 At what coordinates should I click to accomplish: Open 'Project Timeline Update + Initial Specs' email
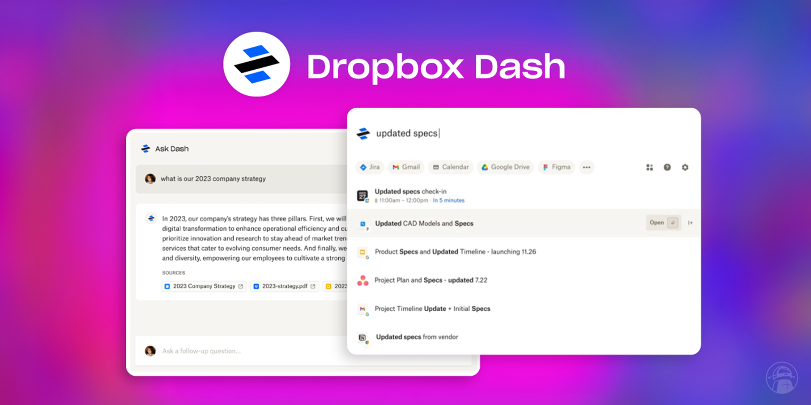coord(523,309)
